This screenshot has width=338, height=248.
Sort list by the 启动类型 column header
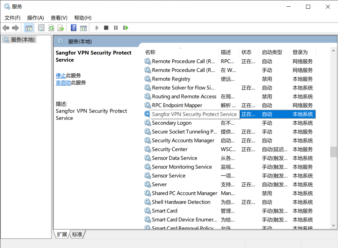[x=272, y=52]
